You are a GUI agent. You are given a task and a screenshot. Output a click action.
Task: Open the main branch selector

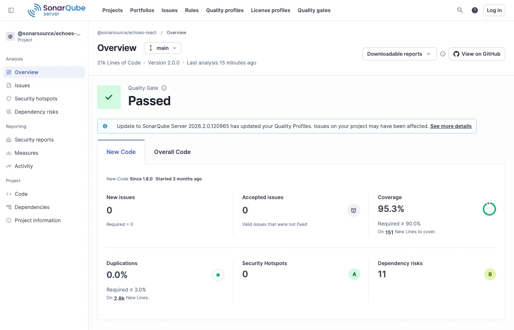click(x=162, y=48)
